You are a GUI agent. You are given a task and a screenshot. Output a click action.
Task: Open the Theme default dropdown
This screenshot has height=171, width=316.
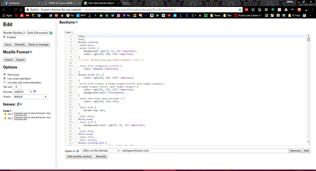point(30,97)
